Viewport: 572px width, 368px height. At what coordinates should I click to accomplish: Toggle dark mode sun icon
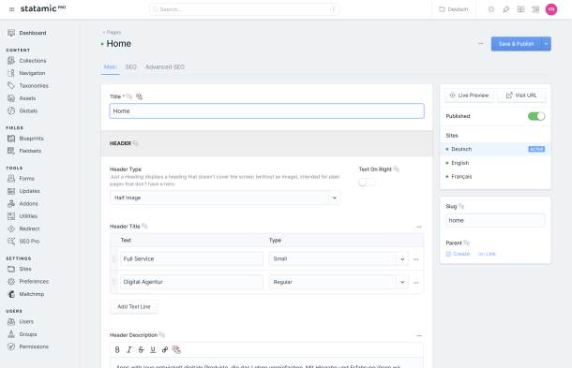point(491,9)
